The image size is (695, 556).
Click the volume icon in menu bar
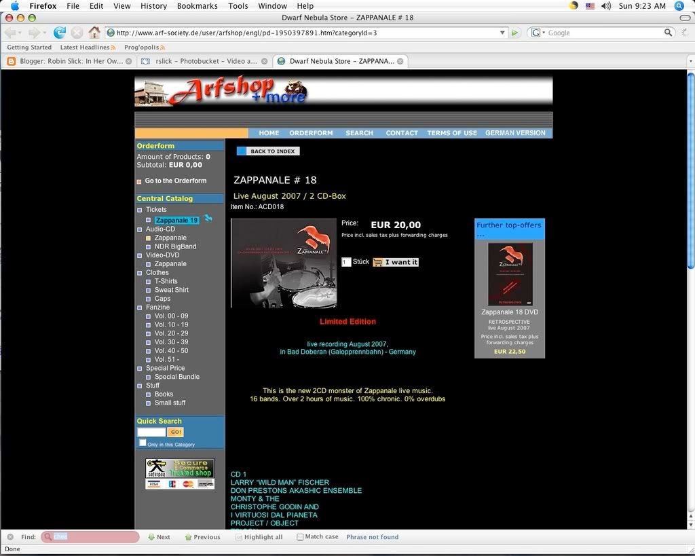pos(606,5)
